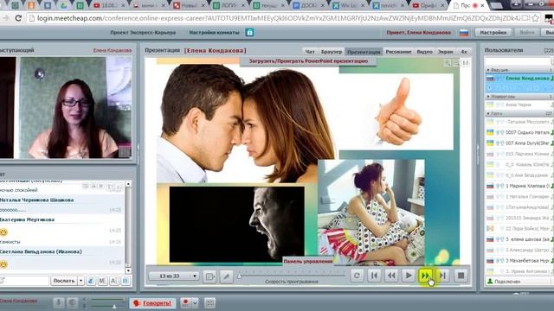Skip to the last slide

pyautogui.click(x=442, y=276)
